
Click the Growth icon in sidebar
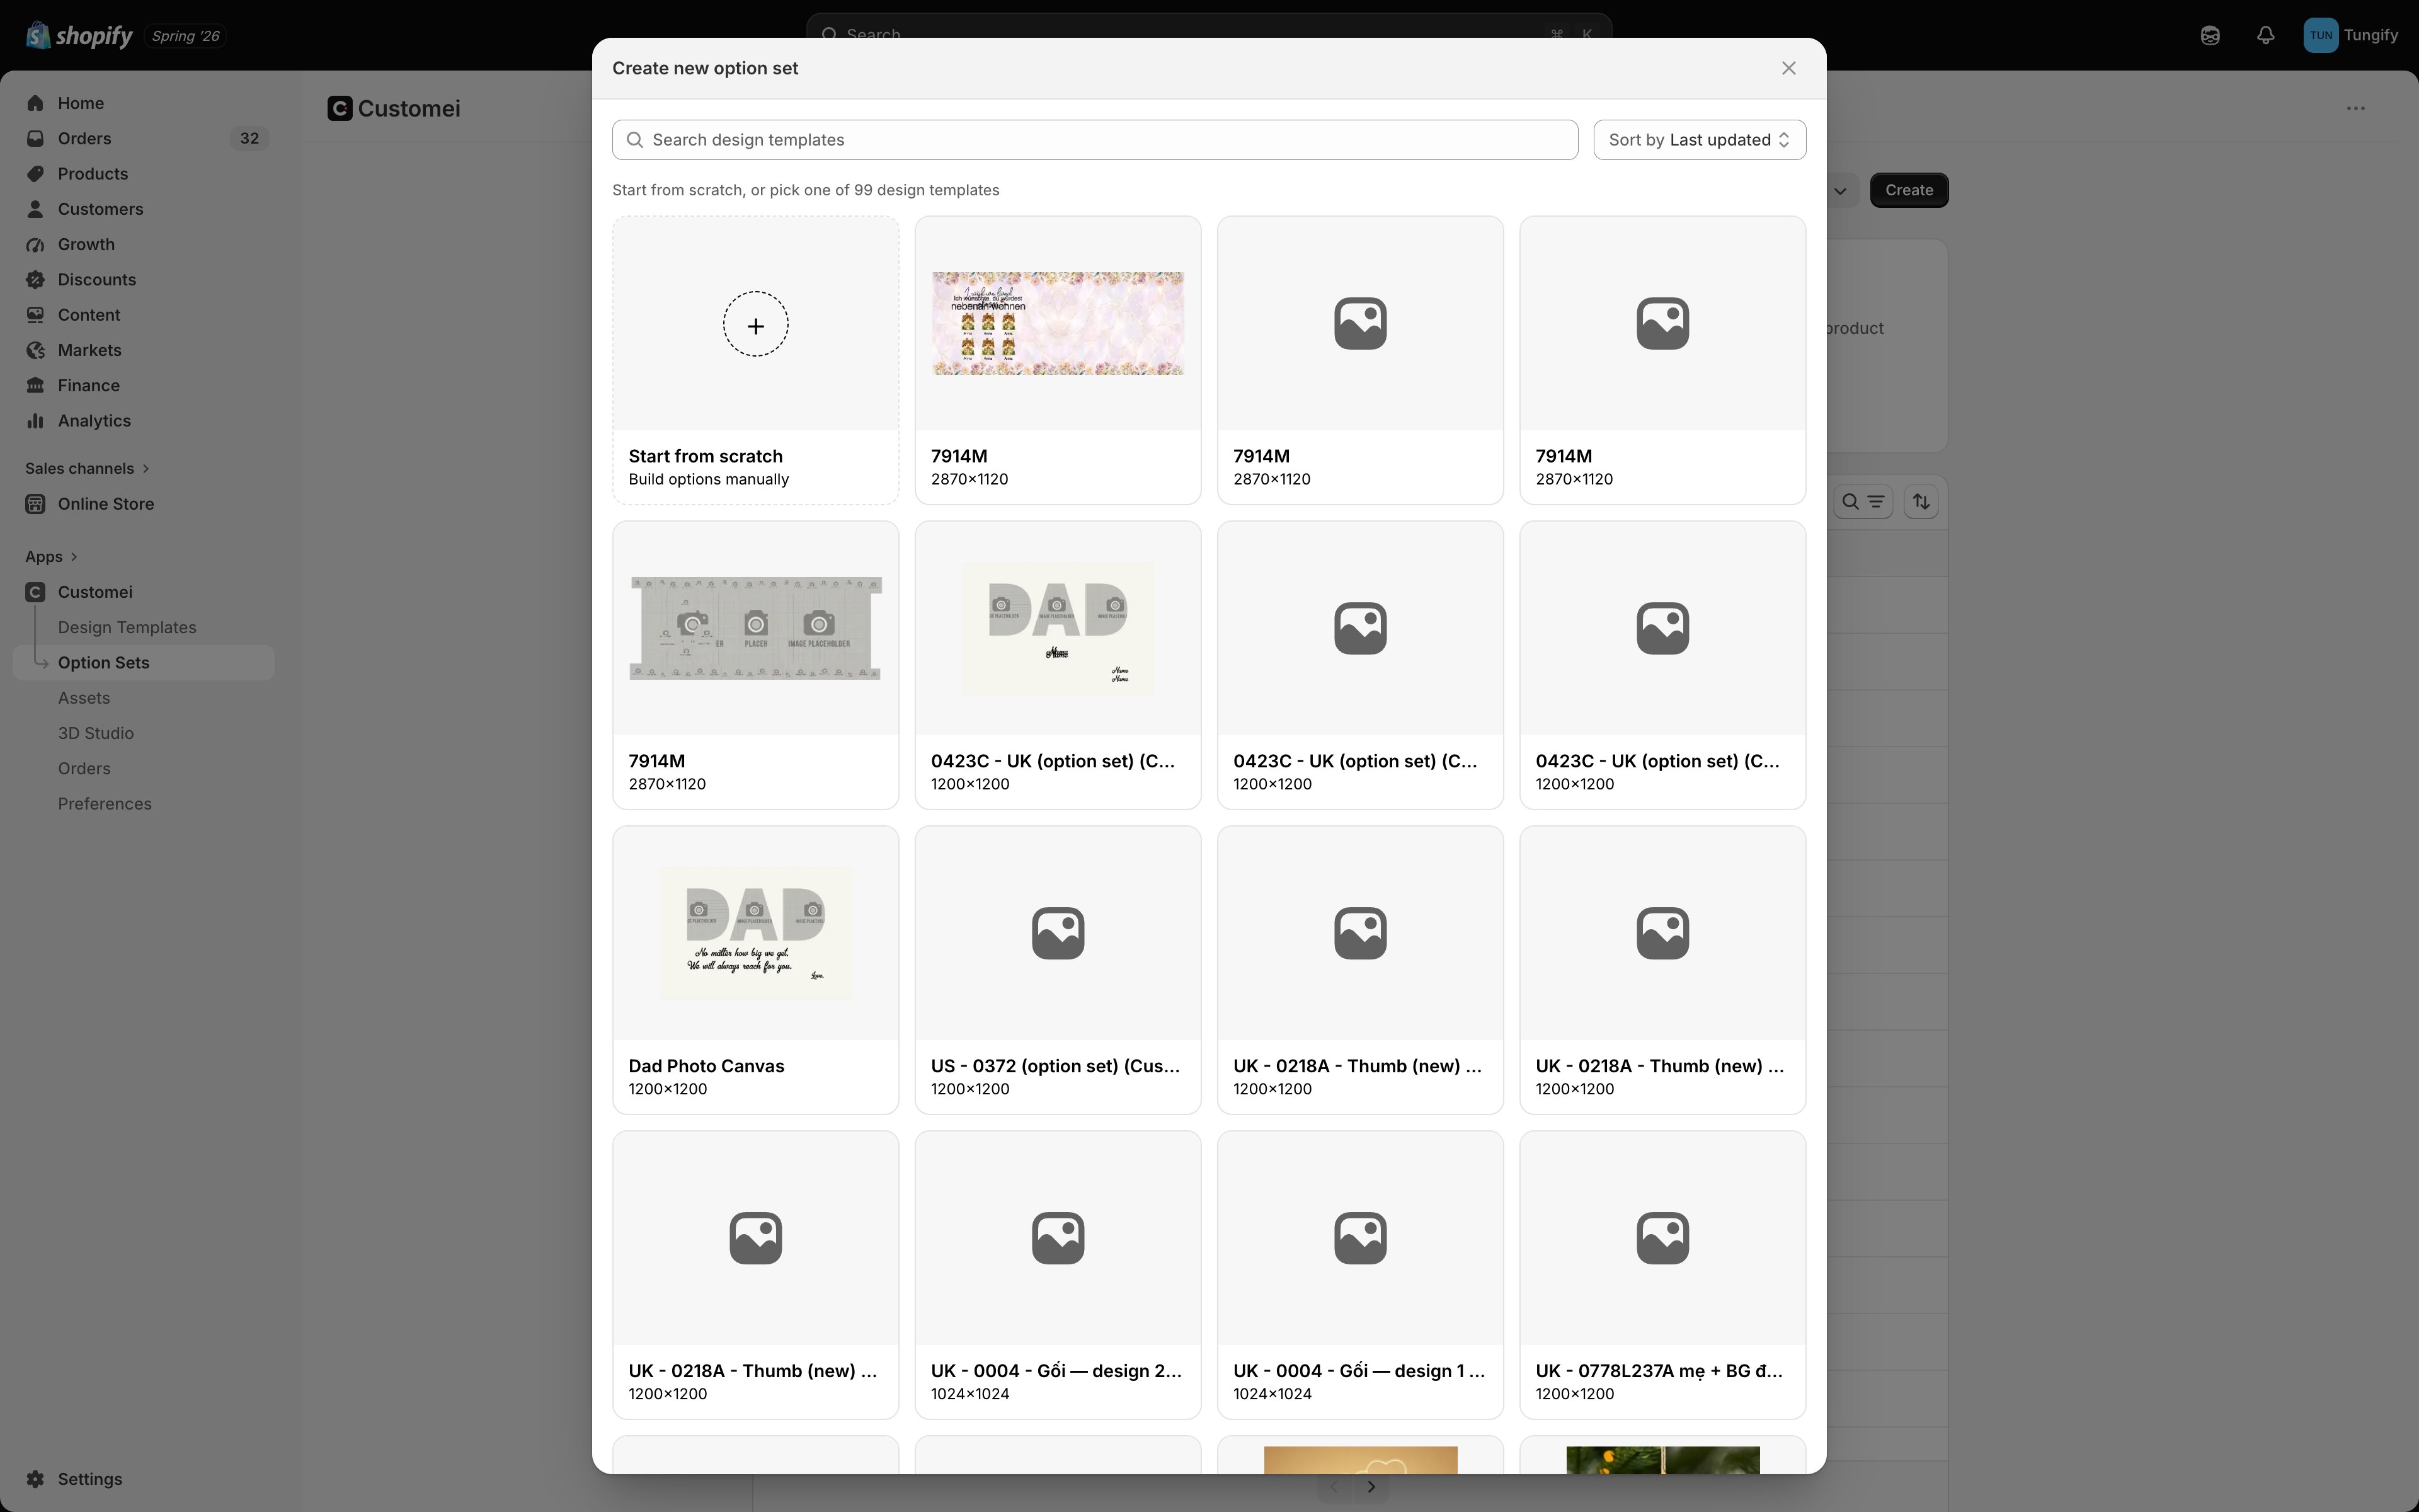pyautogui.click(x=36, y=244)
